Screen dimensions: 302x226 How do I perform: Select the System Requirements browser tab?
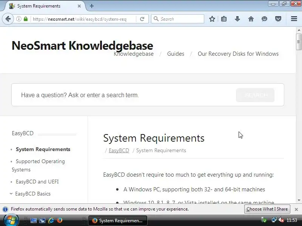[45, 6]
